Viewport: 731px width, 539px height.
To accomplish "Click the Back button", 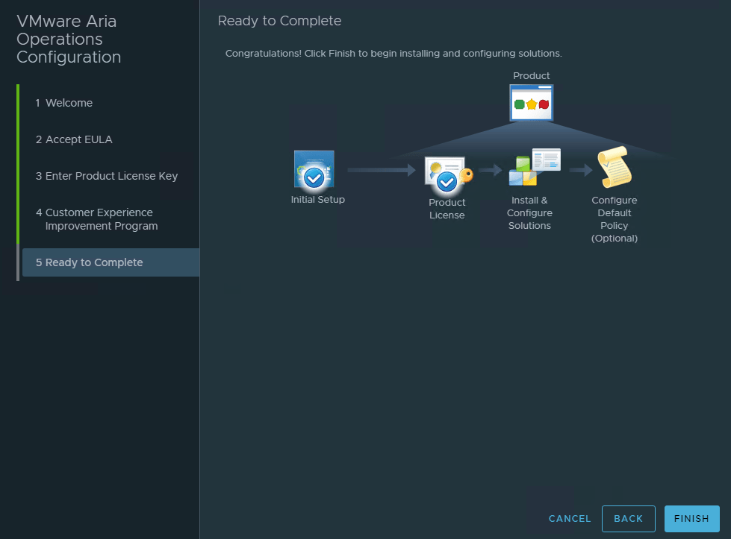I will tap(628, 519).
